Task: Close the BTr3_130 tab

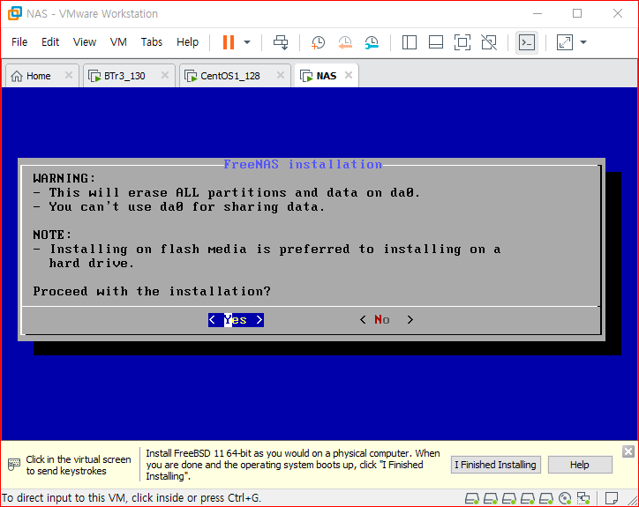Action: click(165, 75)
